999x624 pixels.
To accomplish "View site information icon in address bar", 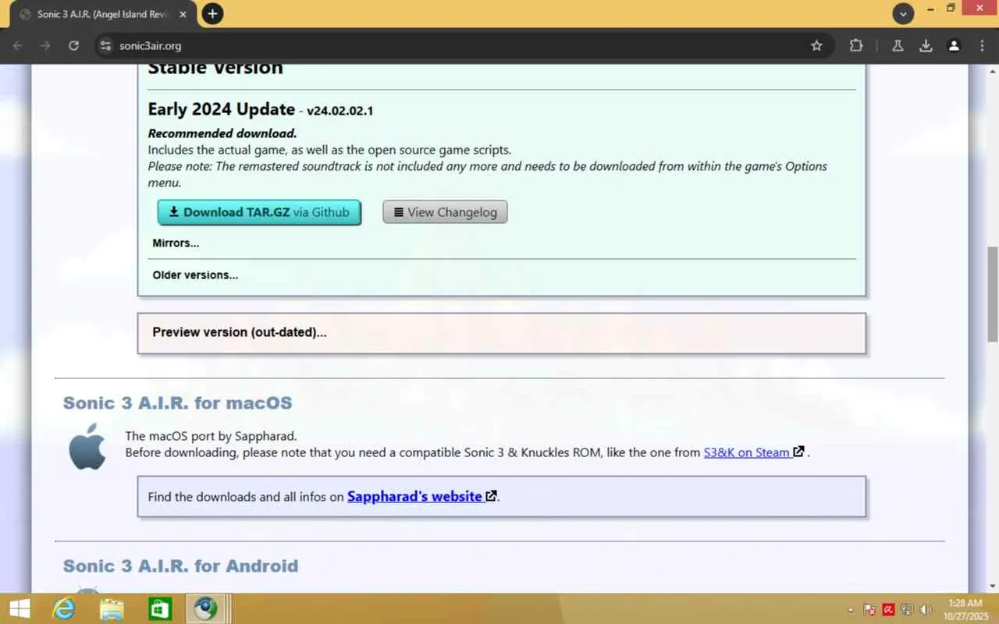I will [107, 46].
